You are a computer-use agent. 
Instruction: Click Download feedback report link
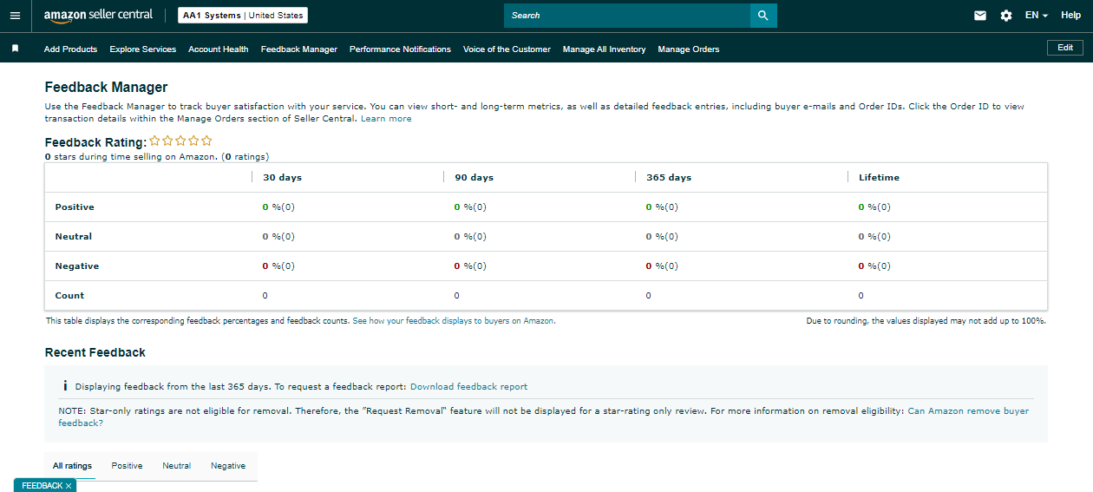pos(468,386)
